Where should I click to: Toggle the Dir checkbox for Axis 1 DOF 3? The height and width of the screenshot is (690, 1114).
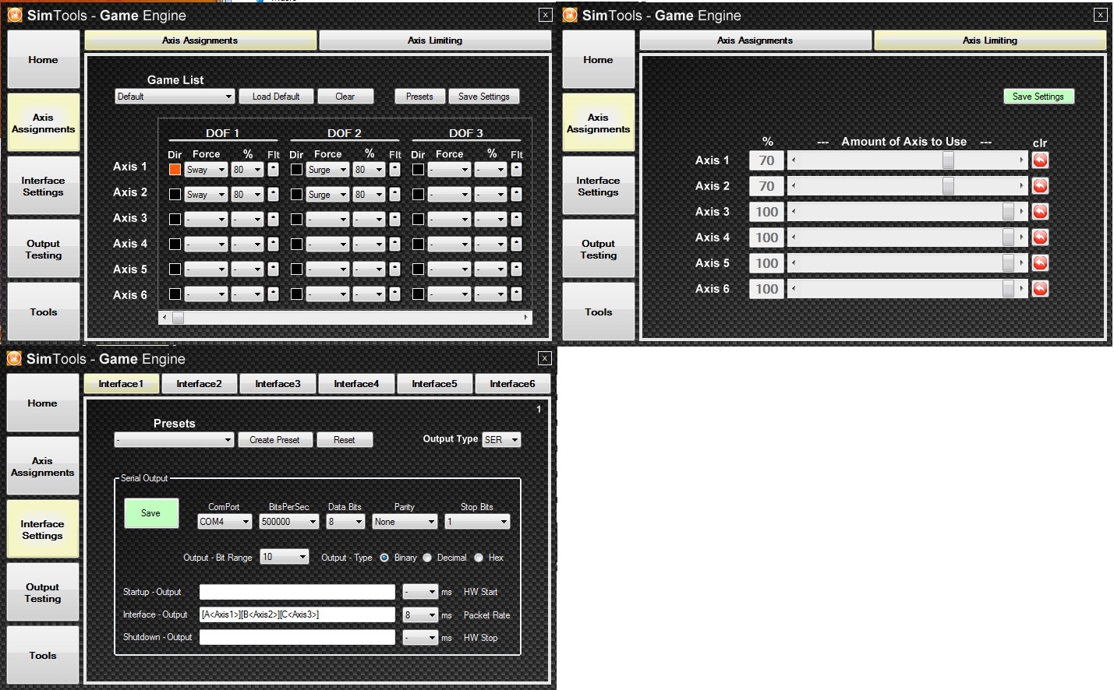click(418, 169)
